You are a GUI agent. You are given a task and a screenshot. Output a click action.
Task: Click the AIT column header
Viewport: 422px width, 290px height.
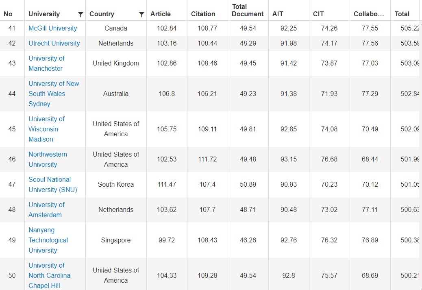(x=278, y=14)
